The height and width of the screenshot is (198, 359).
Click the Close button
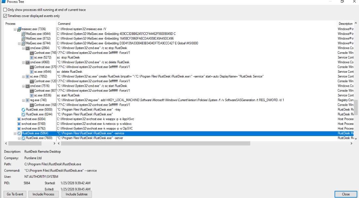[346, 194]
